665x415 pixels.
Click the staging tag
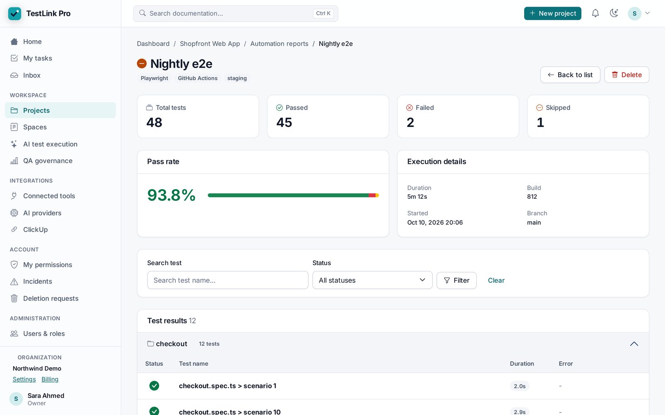(237, 78)
